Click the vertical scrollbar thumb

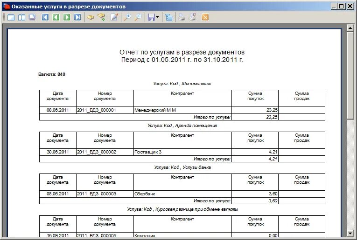350,75
